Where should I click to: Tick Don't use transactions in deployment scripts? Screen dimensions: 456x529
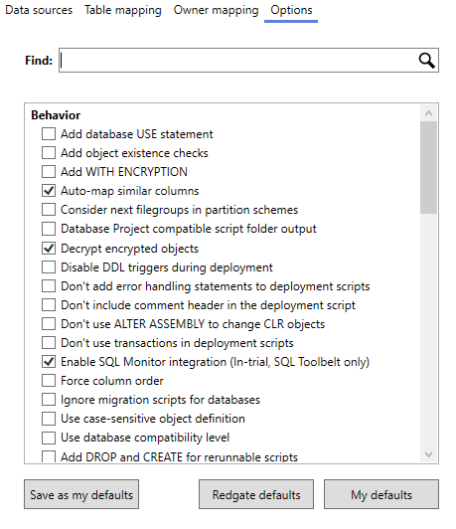coord(49,343)
